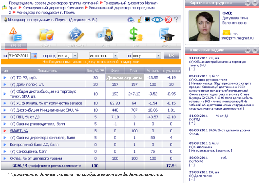Open help for Ключевые задачи panel

[x=255, y=50]
